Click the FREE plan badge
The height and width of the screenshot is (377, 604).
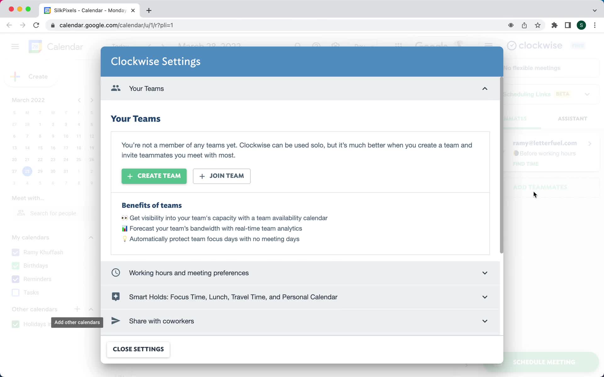(578, 46)
